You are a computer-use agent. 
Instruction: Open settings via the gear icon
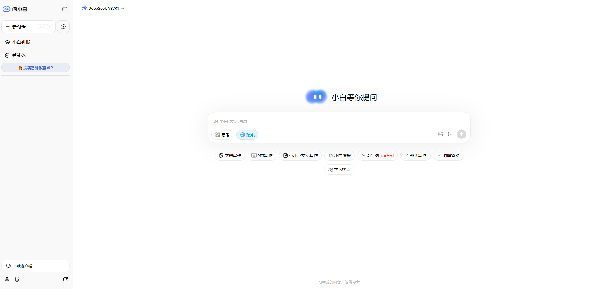[7, 279]
